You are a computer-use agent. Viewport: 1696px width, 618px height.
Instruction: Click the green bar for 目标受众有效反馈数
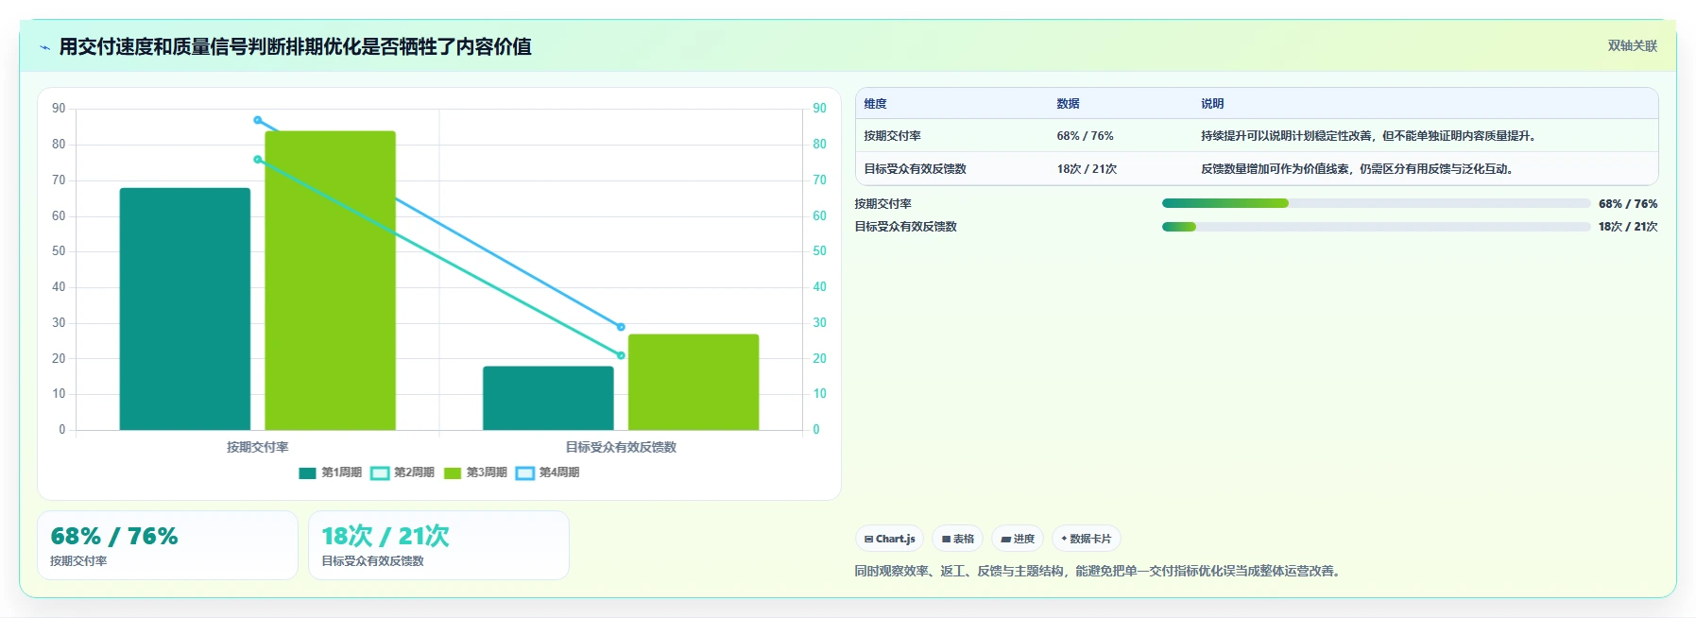point(694,382)
